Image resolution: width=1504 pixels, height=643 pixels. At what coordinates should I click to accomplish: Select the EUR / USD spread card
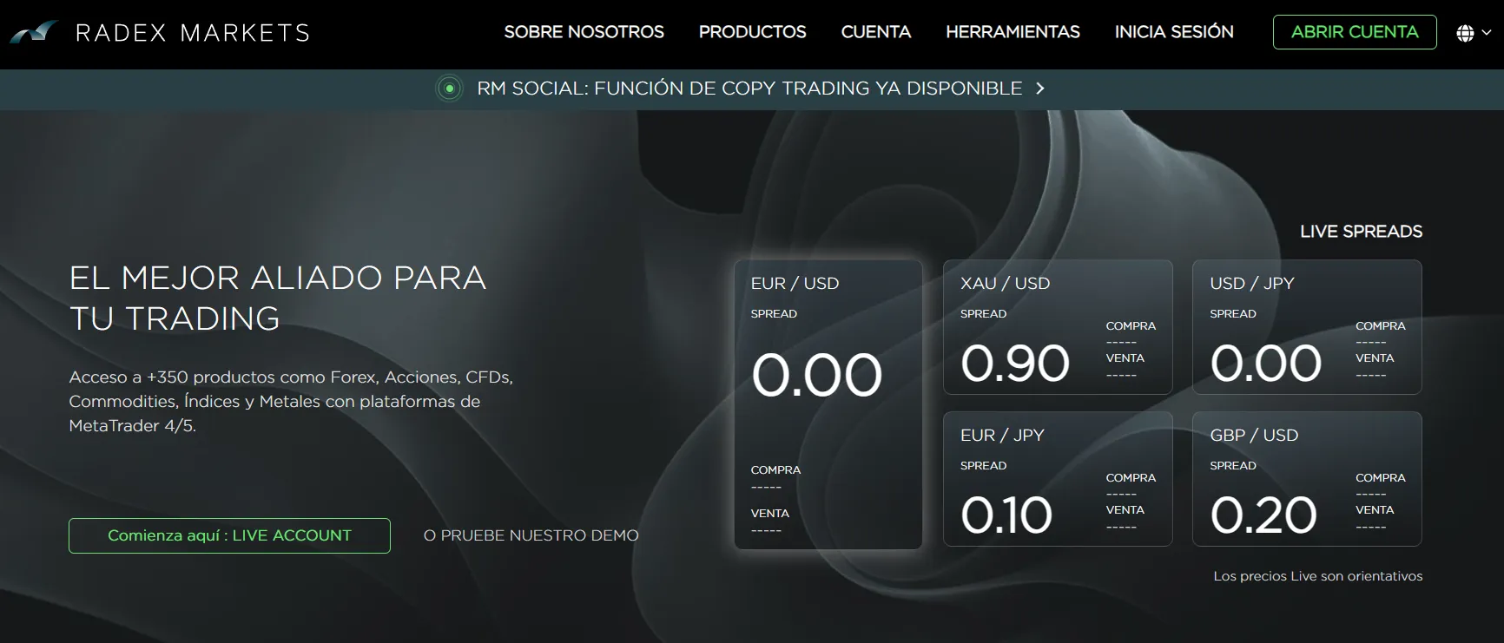[828, 404]
